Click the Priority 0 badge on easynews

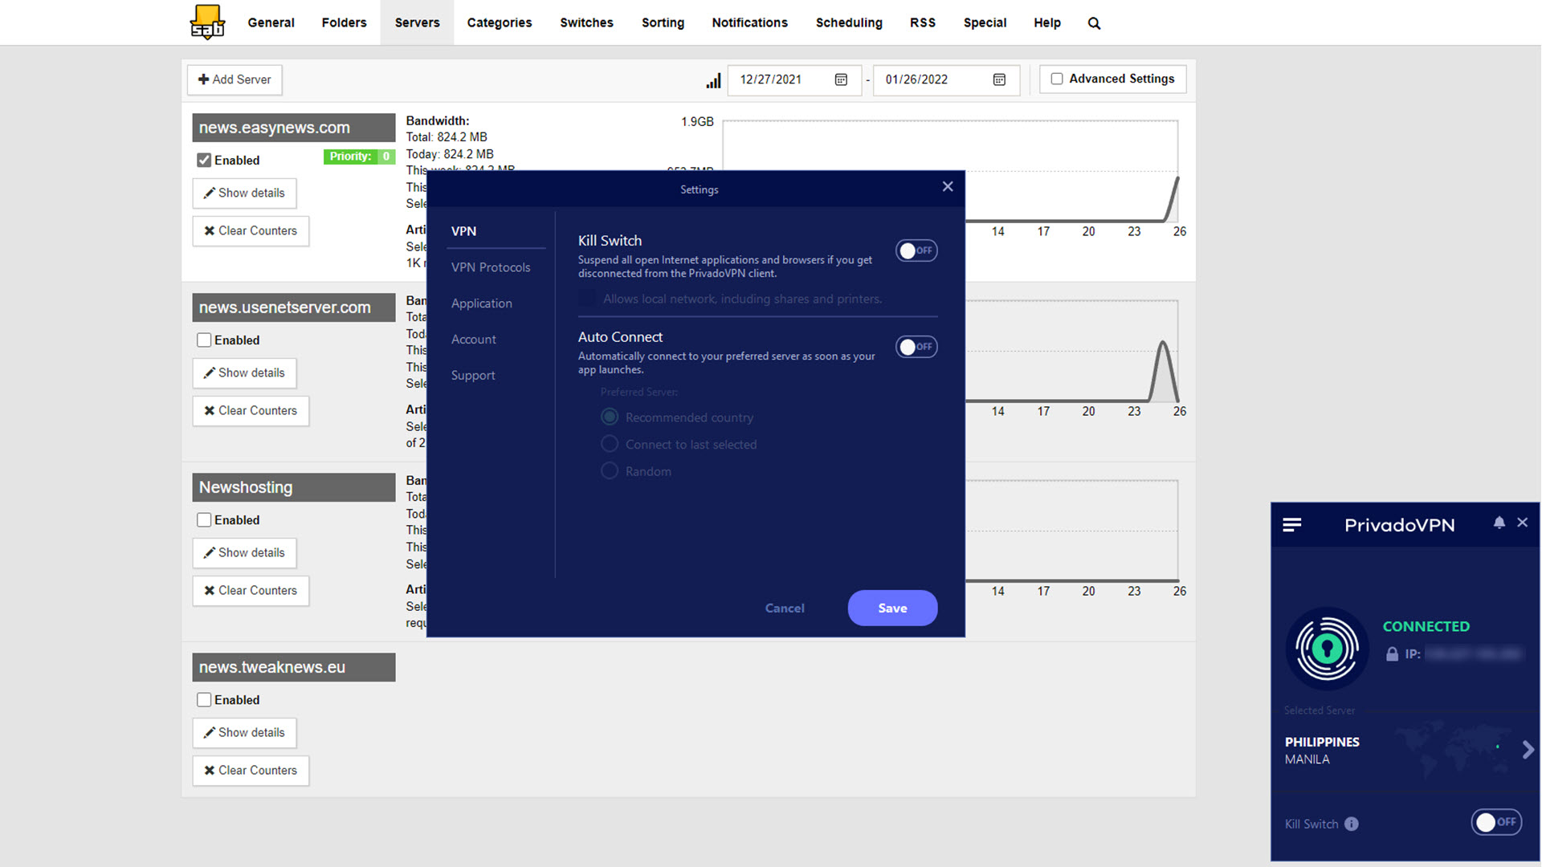coord(359,157)
